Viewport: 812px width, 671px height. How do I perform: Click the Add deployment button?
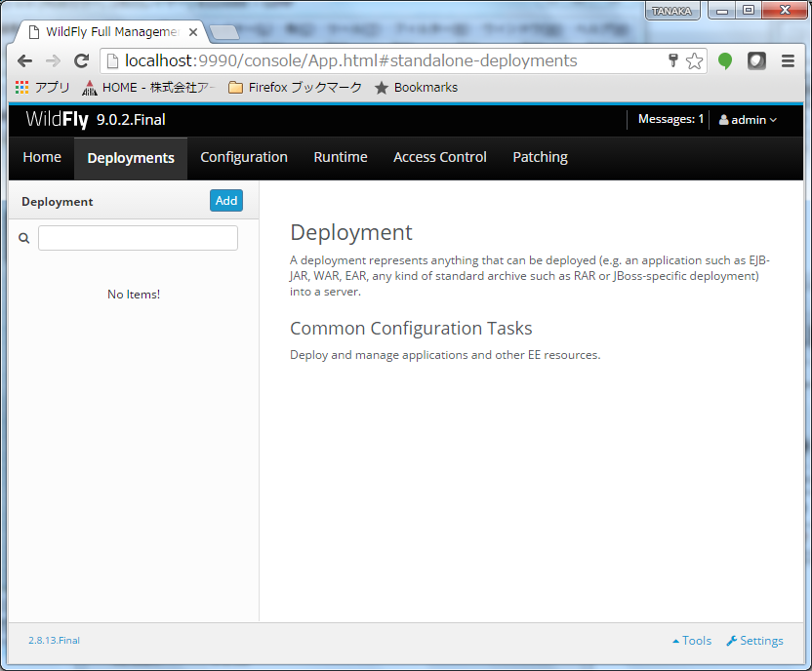(226, 201)
